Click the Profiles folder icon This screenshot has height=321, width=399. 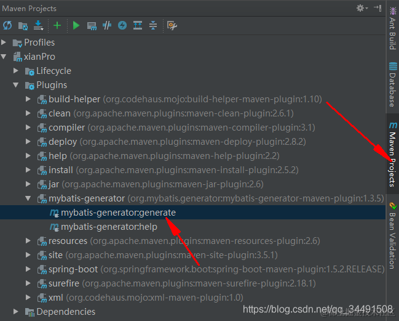[x=17, y=43]
